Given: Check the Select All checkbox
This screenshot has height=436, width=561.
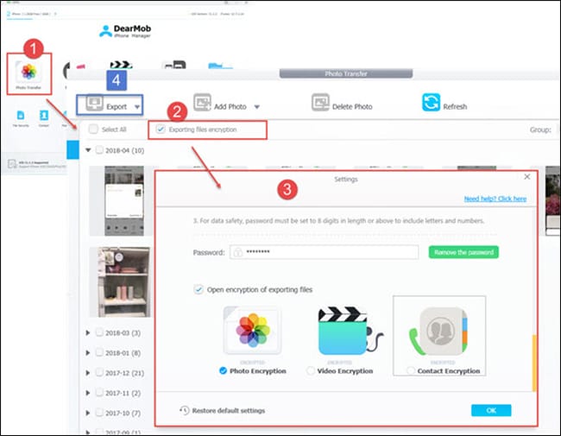Looking at the screenshot, I should pos(93,129).
